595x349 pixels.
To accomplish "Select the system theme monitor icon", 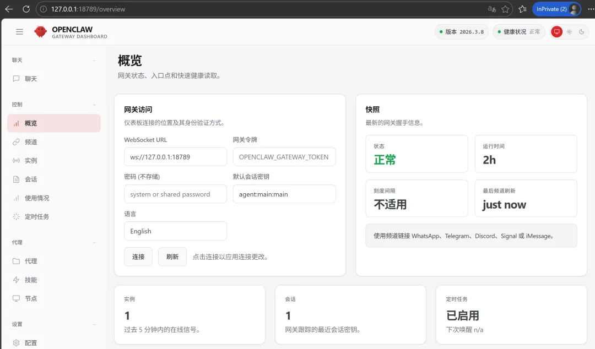I will (x=556, y=32).
